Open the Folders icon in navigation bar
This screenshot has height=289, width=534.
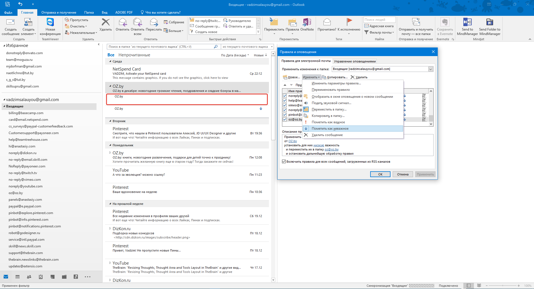(64, 277)
